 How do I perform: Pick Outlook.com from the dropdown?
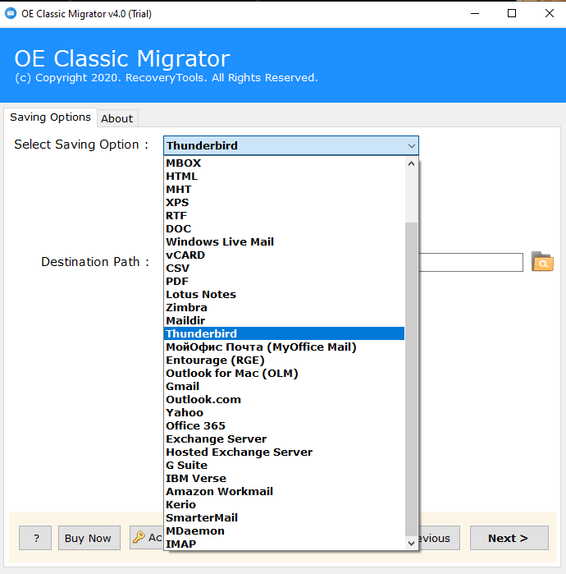(285, 400)
